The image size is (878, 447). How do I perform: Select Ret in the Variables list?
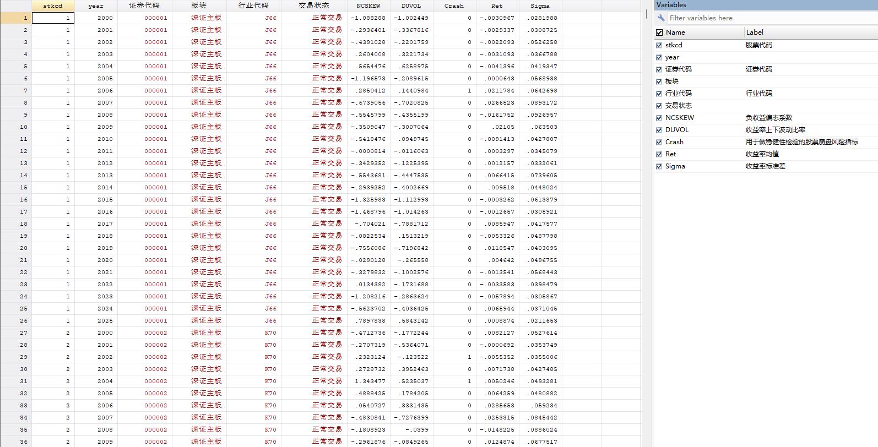coord(670,154)
